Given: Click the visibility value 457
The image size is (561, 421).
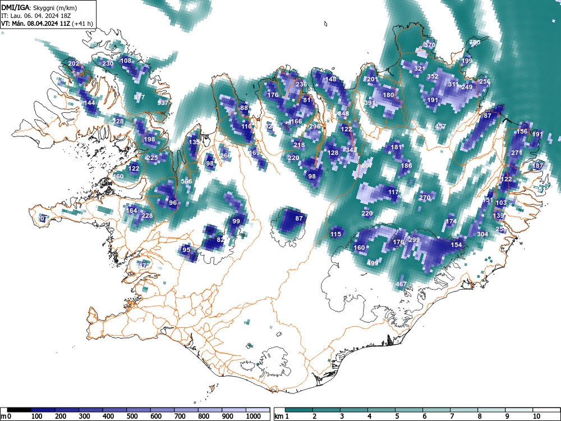Looking at the screenshot, I should pos(440,126).
